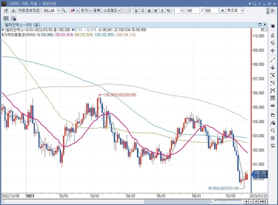Select the crossed-lines drawing tool below the trend line
The width and height of the screenshot is (278, 205).
[x=273, y=67]
